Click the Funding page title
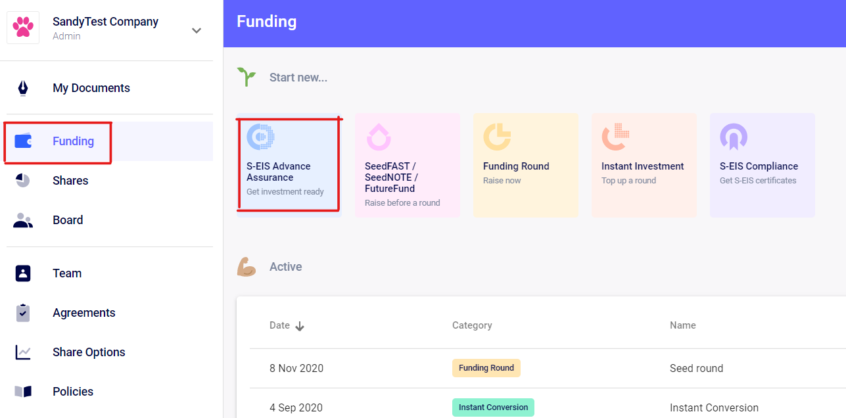The width and height of the screenshot is (846, 418). point(267,22)
